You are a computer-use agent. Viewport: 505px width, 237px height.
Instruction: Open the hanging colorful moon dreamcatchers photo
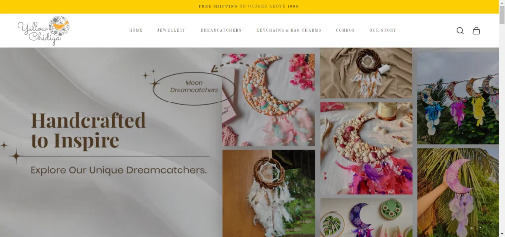tap(458, 98)
